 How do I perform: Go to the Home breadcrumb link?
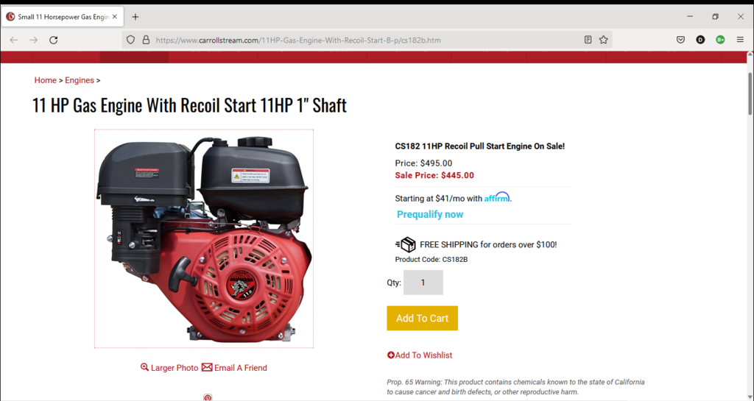[x=45, y=80]
